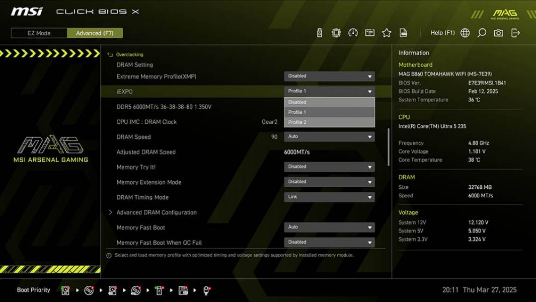Image resolution: width=536 pixels, height=302 pixels.
Task: Click the date and time display
Action: pos(479,290)
